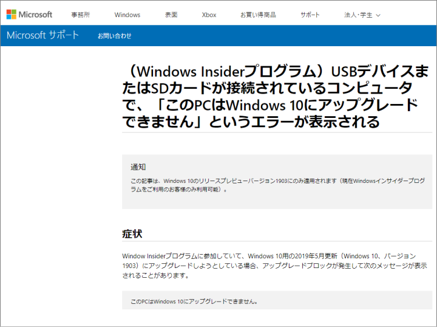437x327 pixels.
Task: Click the Microsoft four-color square logo
Action: pyautogui.click(x=12, y=15)
